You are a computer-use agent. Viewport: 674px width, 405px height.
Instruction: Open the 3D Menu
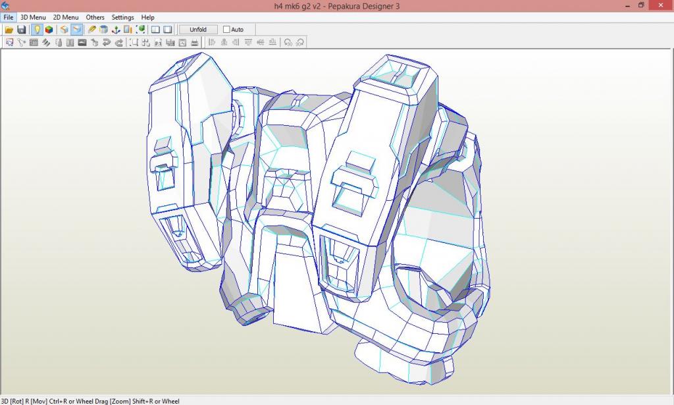[33, 17]
